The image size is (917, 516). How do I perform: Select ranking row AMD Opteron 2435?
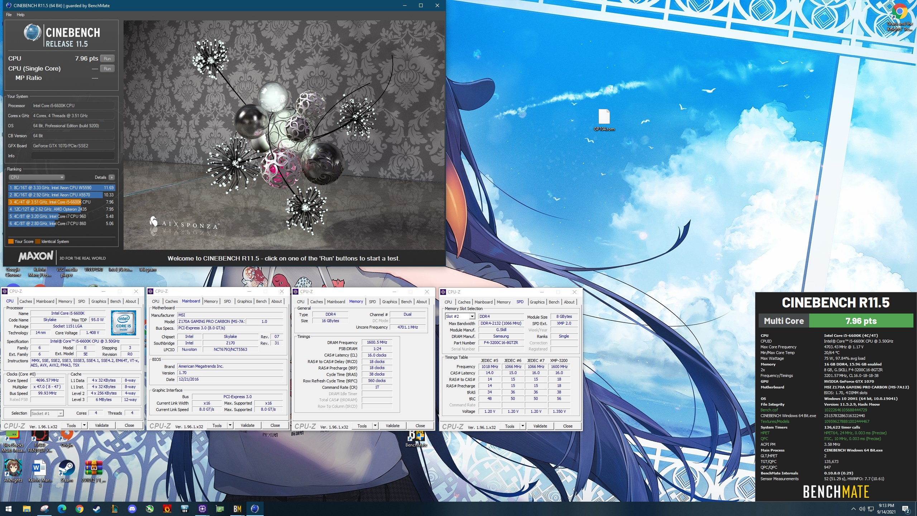click(62, 209)
